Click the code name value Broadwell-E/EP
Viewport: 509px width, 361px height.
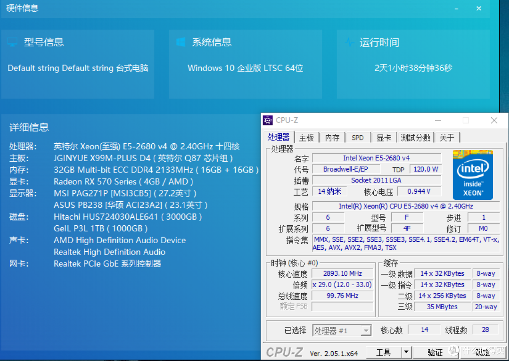[346, 169]
